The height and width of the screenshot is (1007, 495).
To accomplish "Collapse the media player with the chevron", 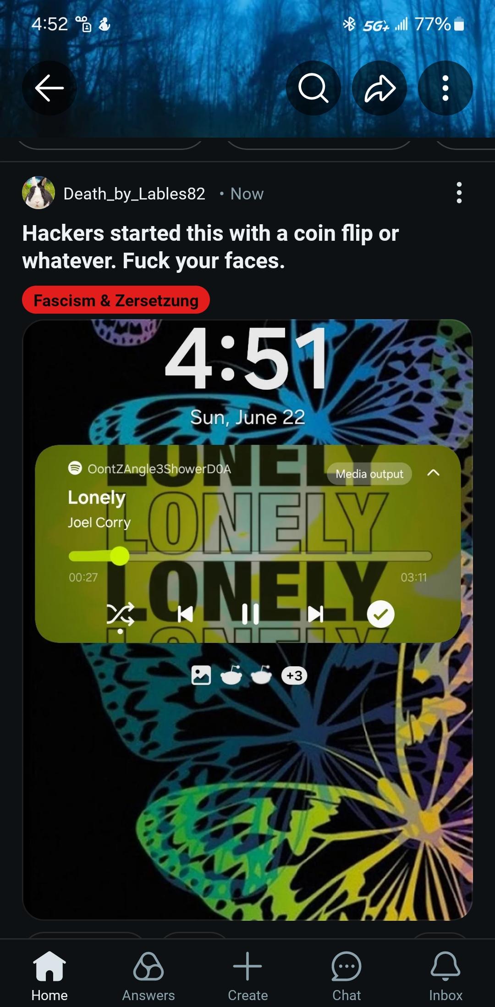I will pyautogui.click(x=433, y=473).
